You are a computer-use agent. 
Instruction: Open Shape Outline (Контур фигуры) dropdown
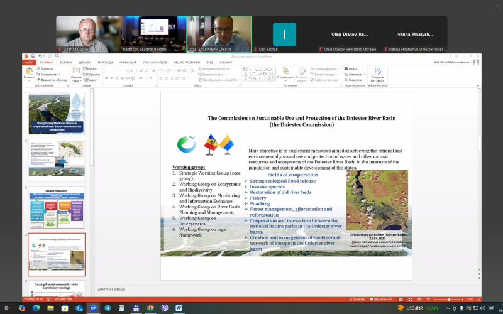point(323,74)
